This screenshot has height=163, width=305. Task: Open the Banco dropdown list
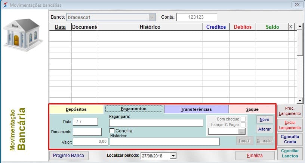click(152, 17)
